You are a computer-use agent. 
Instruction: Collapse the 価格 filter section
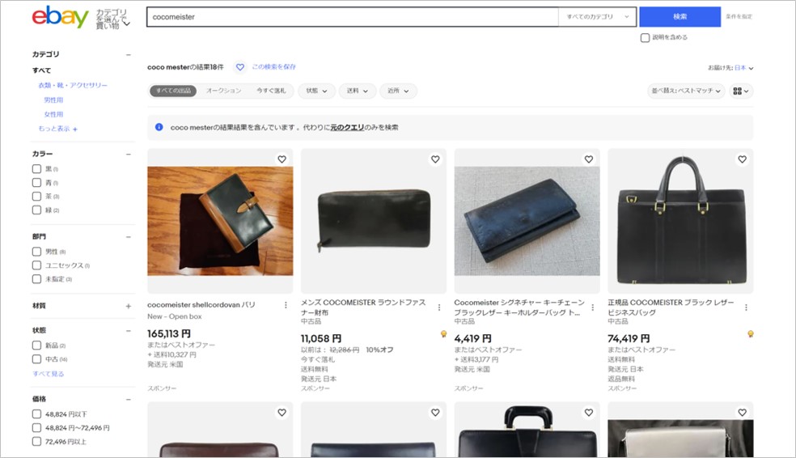pos(129,399)
